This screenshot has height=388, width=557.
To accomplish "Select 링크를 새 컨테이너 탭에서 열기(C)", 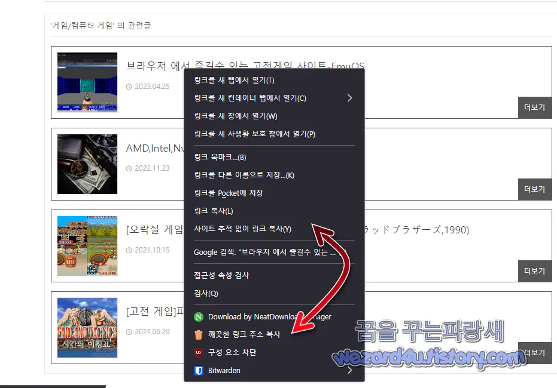I will point(274,98).
